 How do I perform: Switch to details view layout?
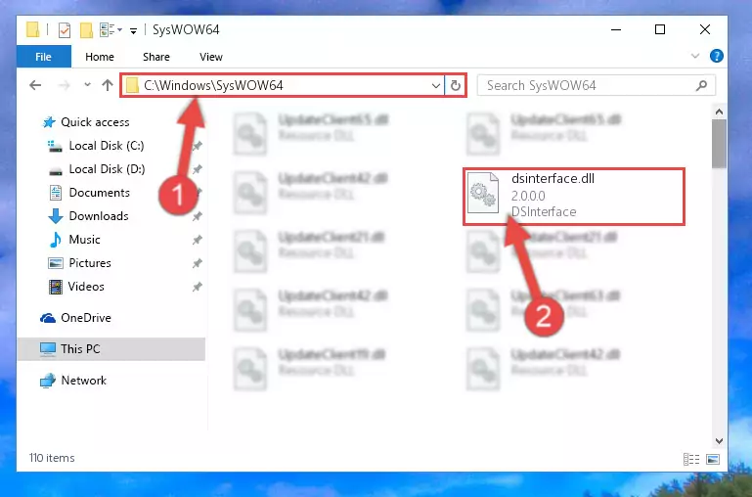point(691,459)
